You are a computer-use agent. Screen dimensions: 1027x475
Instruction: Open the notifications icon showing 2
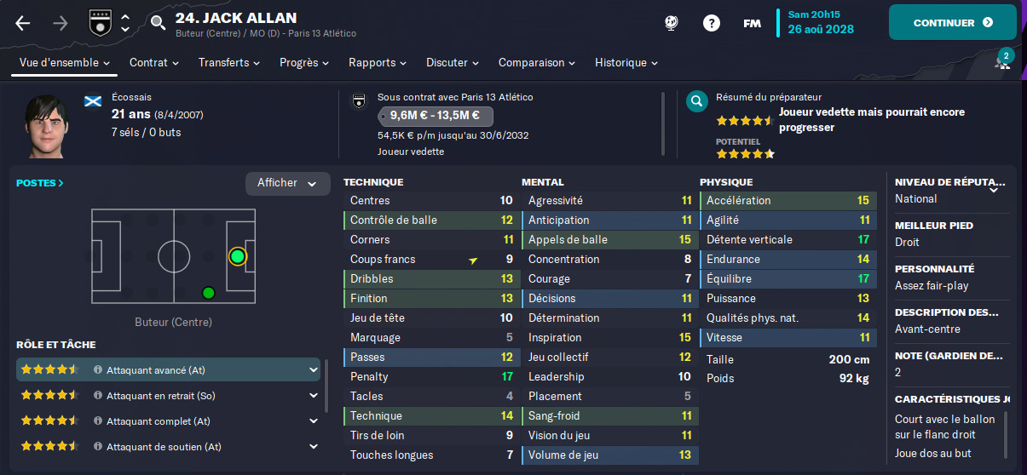click(1003, 61)
